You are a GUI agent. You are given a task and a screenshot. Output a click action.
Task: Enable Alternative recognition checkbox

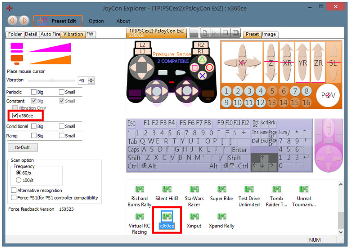pos(13,190)
